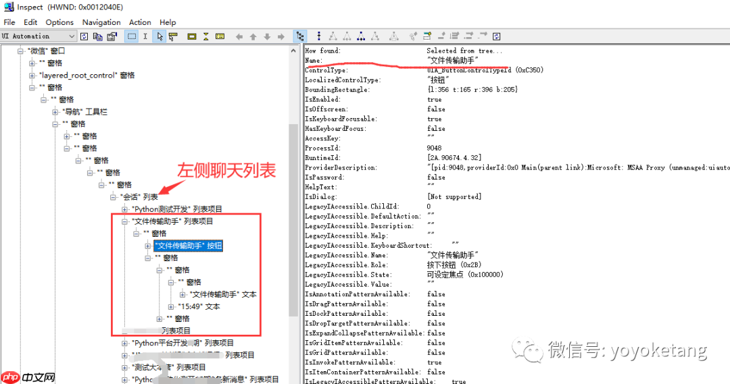The image size is (730, 384).
Task: Select the "导航" 工具栏 tree item
Action: pyautogui.click(x=84, y=112)
